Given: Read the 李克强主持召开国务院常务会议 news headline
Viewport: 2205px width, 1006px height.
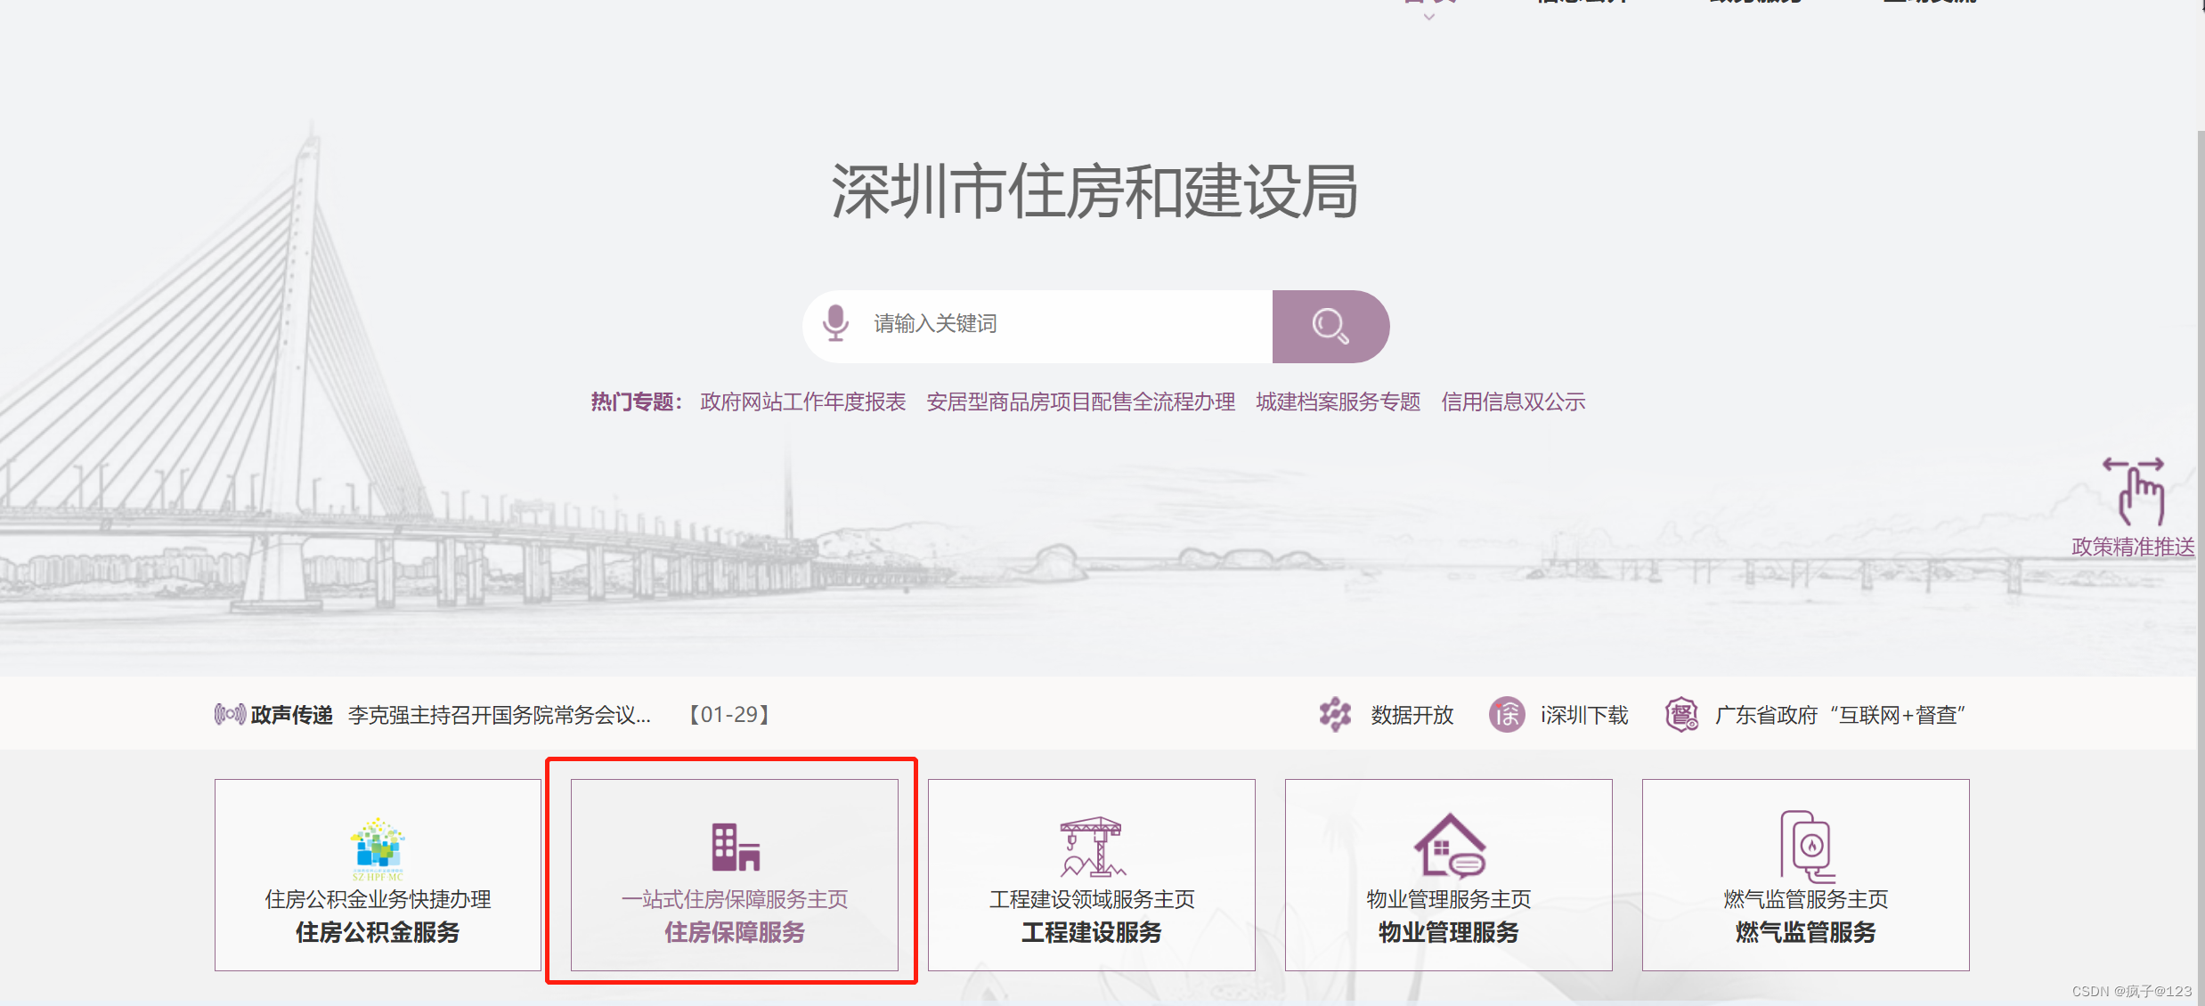Looking at the screenshot, I should click(499, 715).
